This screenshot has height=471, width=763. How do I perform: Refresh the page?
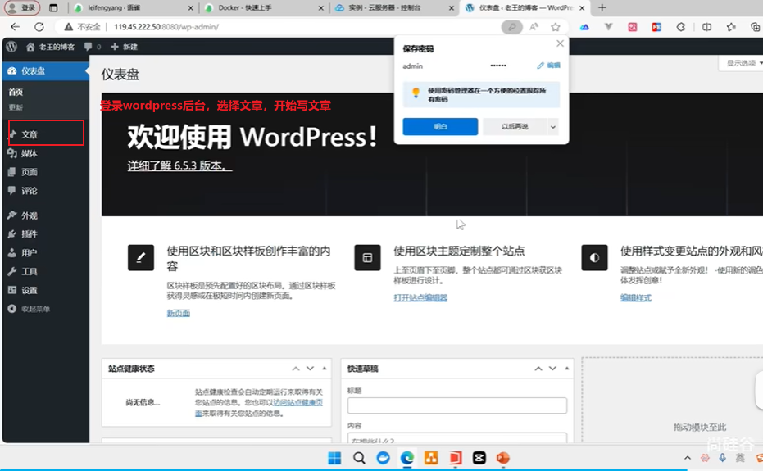click(39, 27)
